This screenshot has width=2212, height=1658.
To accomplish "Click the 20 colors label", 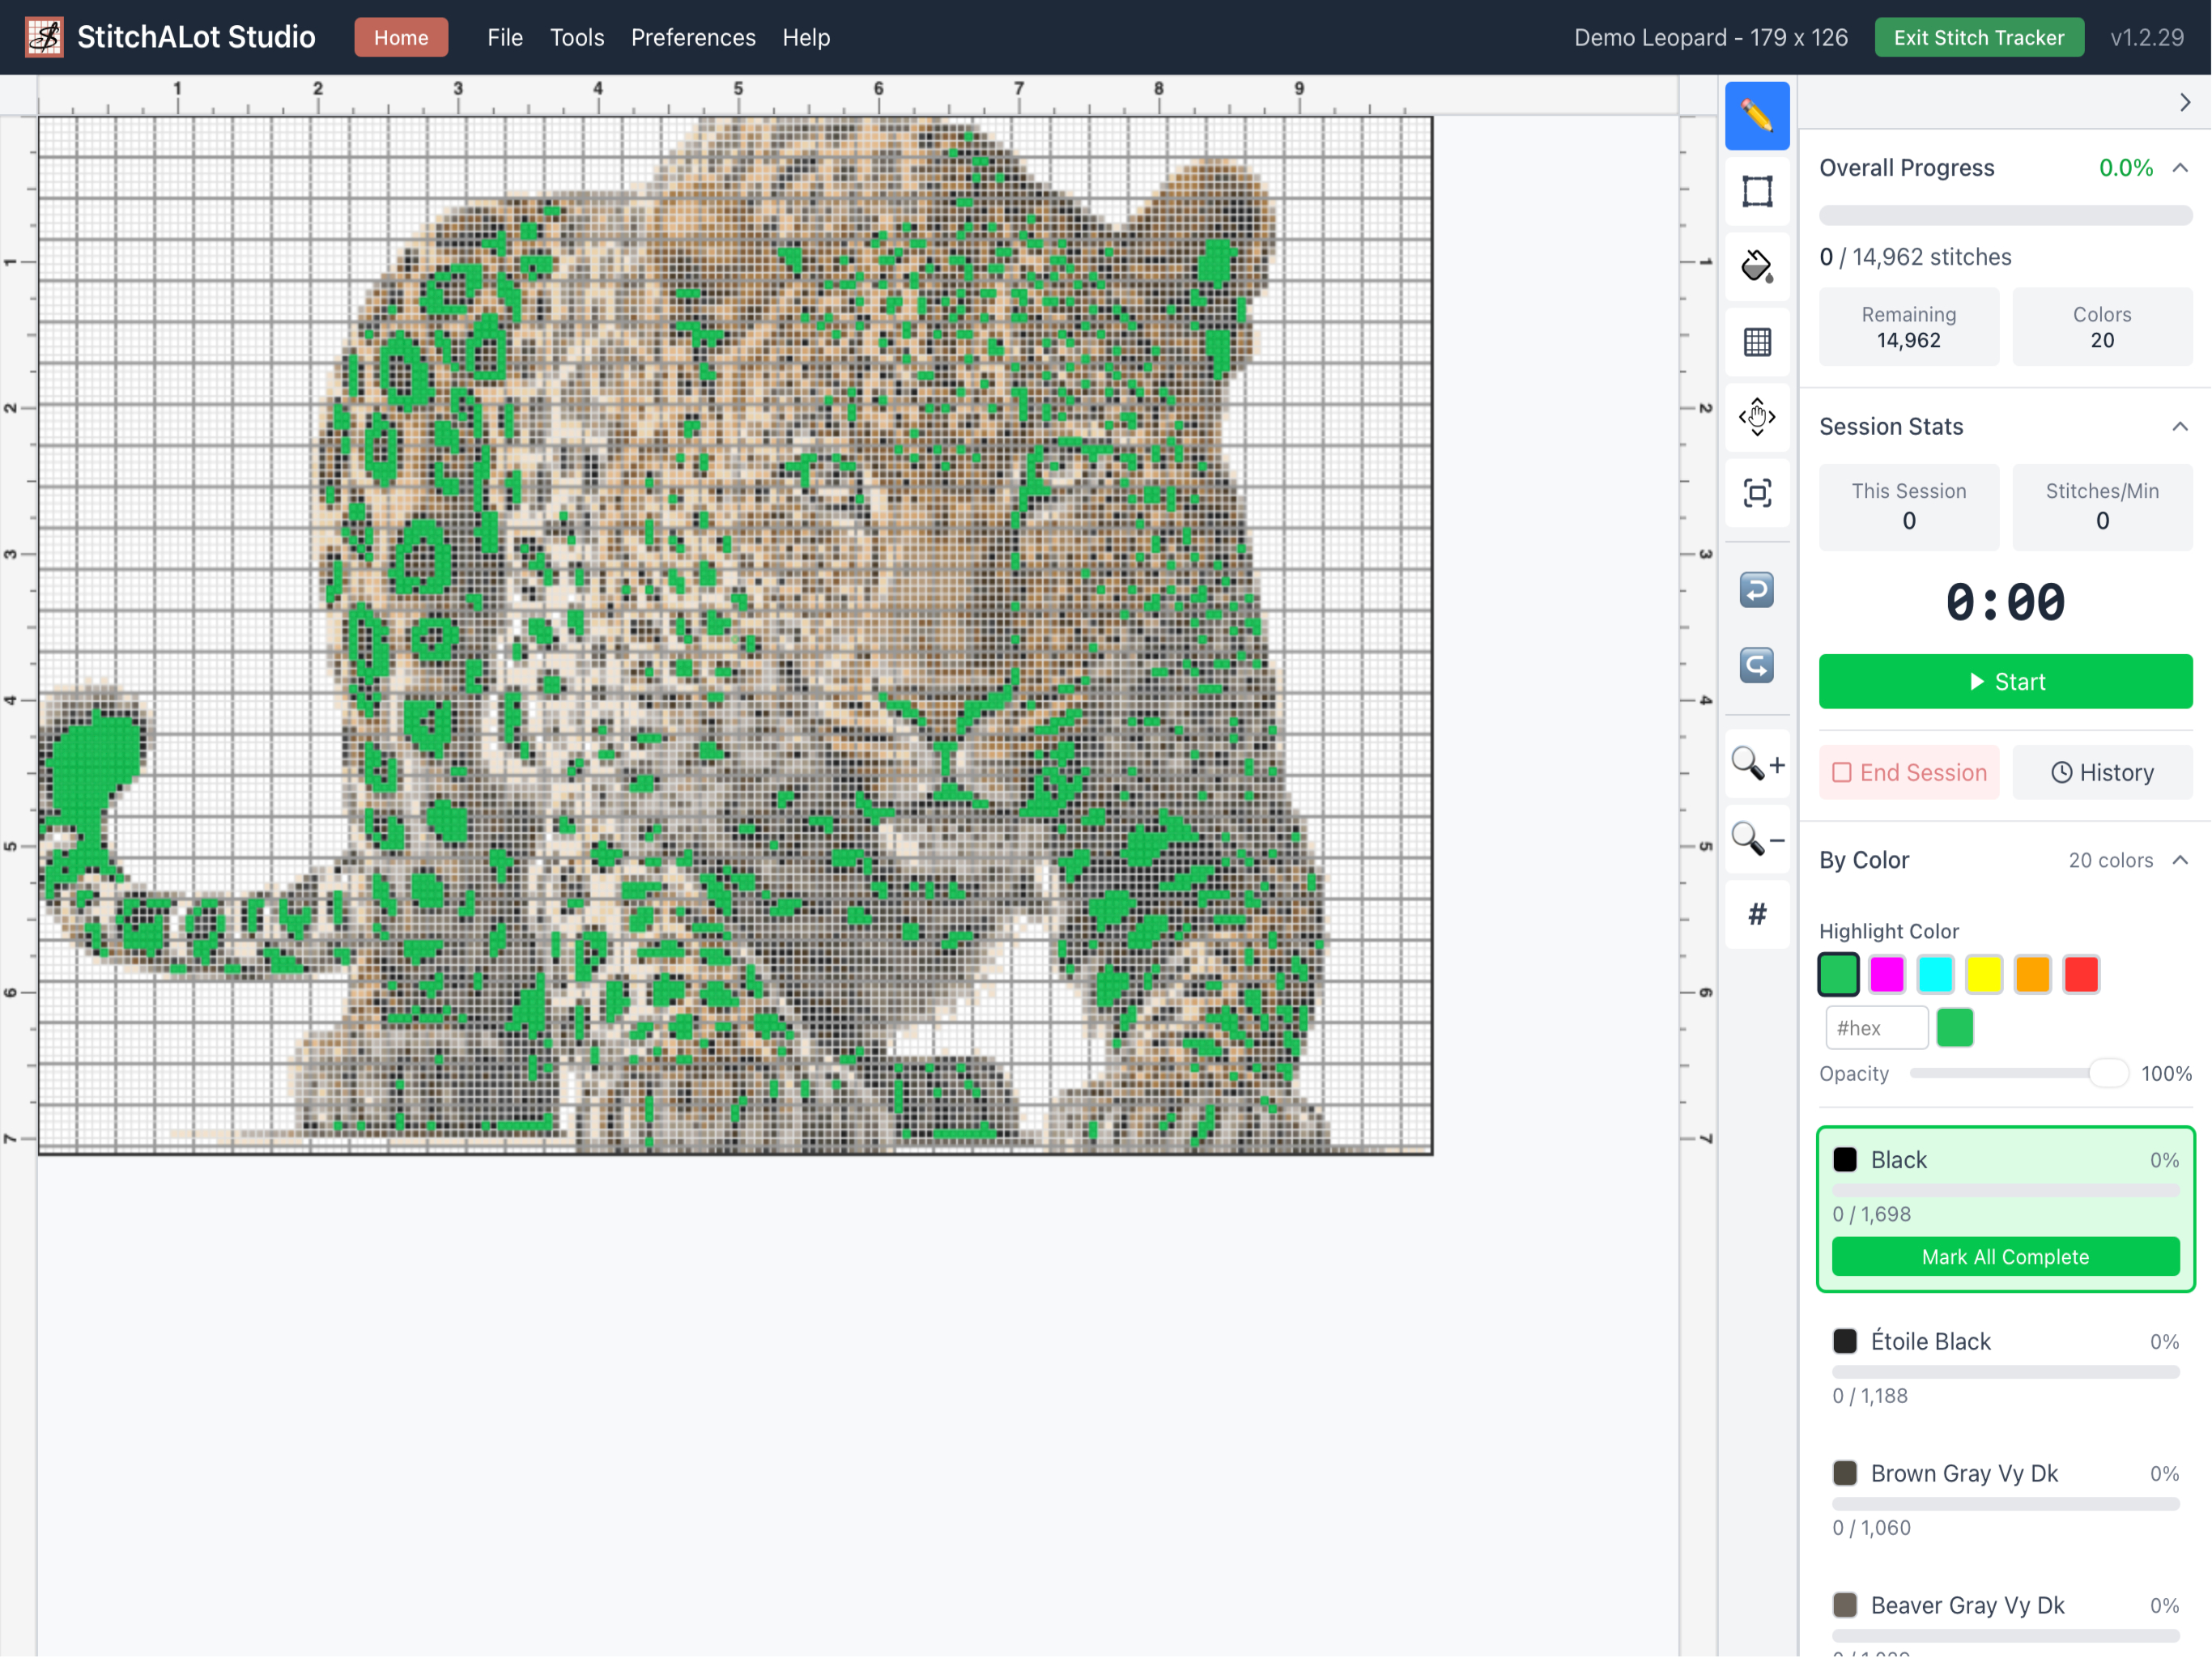I will 2110,860.
